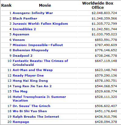This screenshot has width=121, height=125.
Task: Click the Venom movie link
Action: click(x=19, y=40)
